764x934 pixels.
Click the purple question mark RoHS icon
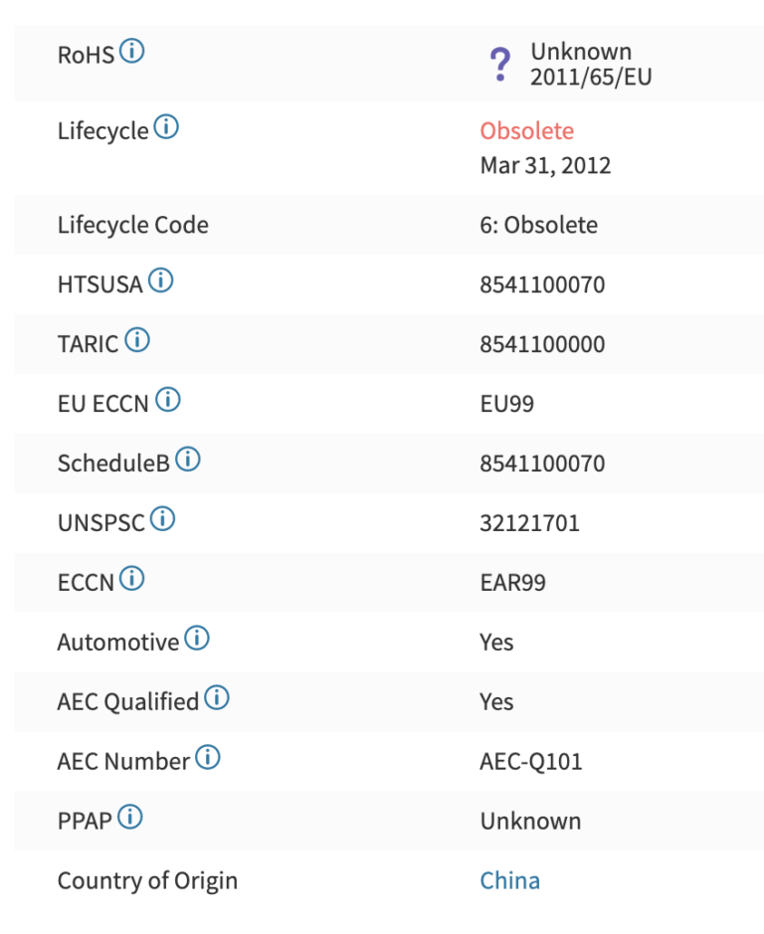click(499, 65)
